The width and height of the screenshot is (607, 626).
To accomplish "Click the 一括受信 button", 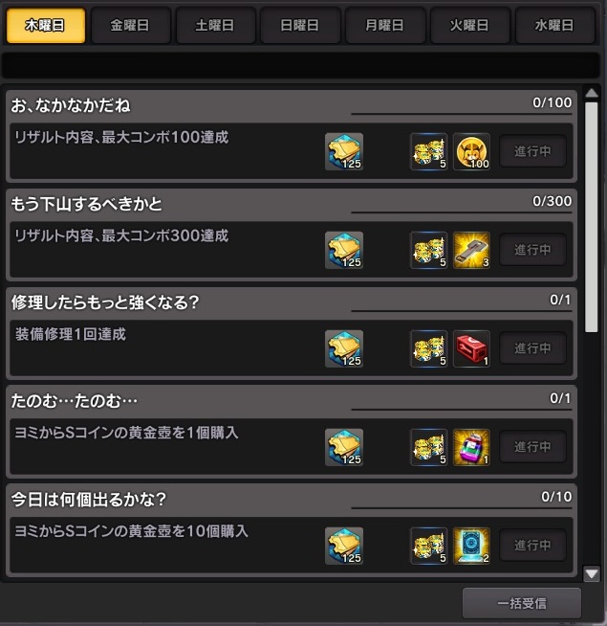I will 522,603.
